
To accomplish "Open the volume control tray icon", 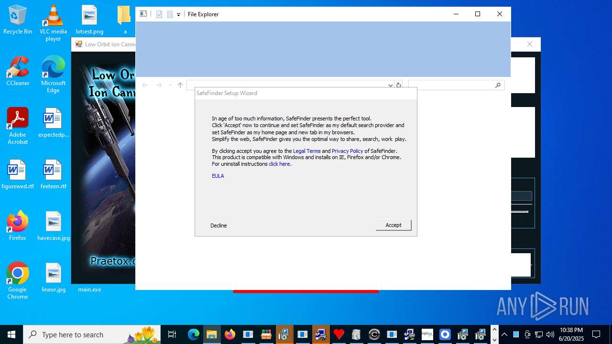I will point(550,334).
